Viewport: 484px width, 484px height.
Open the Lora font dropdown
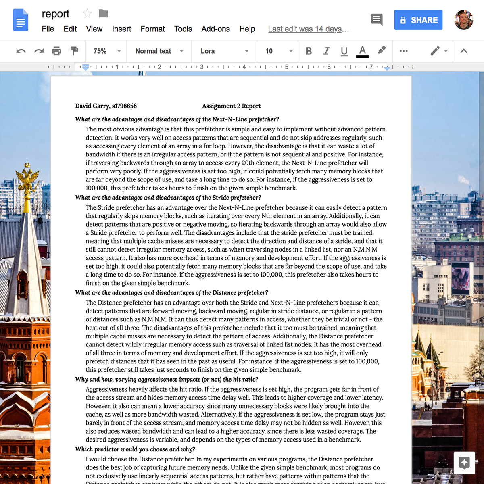click(x=224, y=51)
